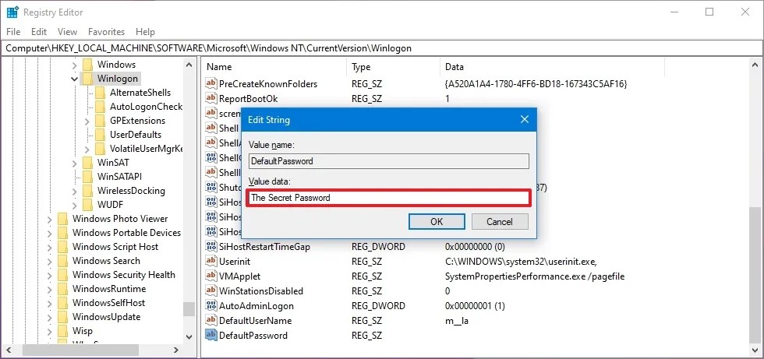Click the tree pane vertical scrollbar thumb
764x359 pixels.
[189, 308]
